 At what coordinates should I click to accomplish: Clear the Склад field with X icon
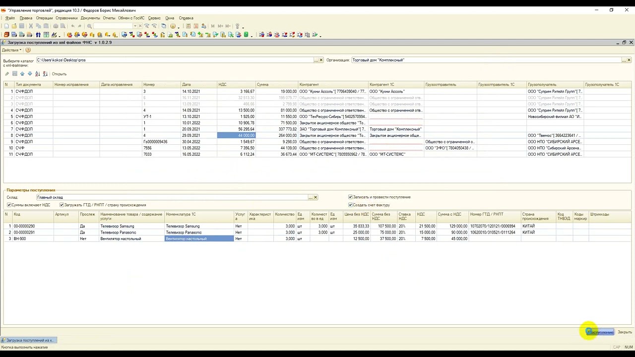click(316, 197)
